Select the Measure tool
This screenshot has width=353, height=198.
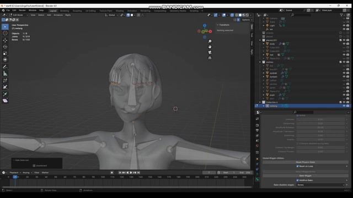tap(5, 73)
